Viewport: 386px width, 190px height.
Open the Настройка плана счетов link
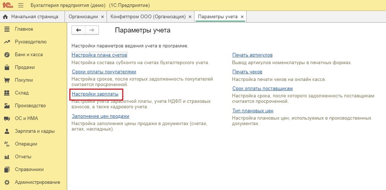click(x=99, y=55)
